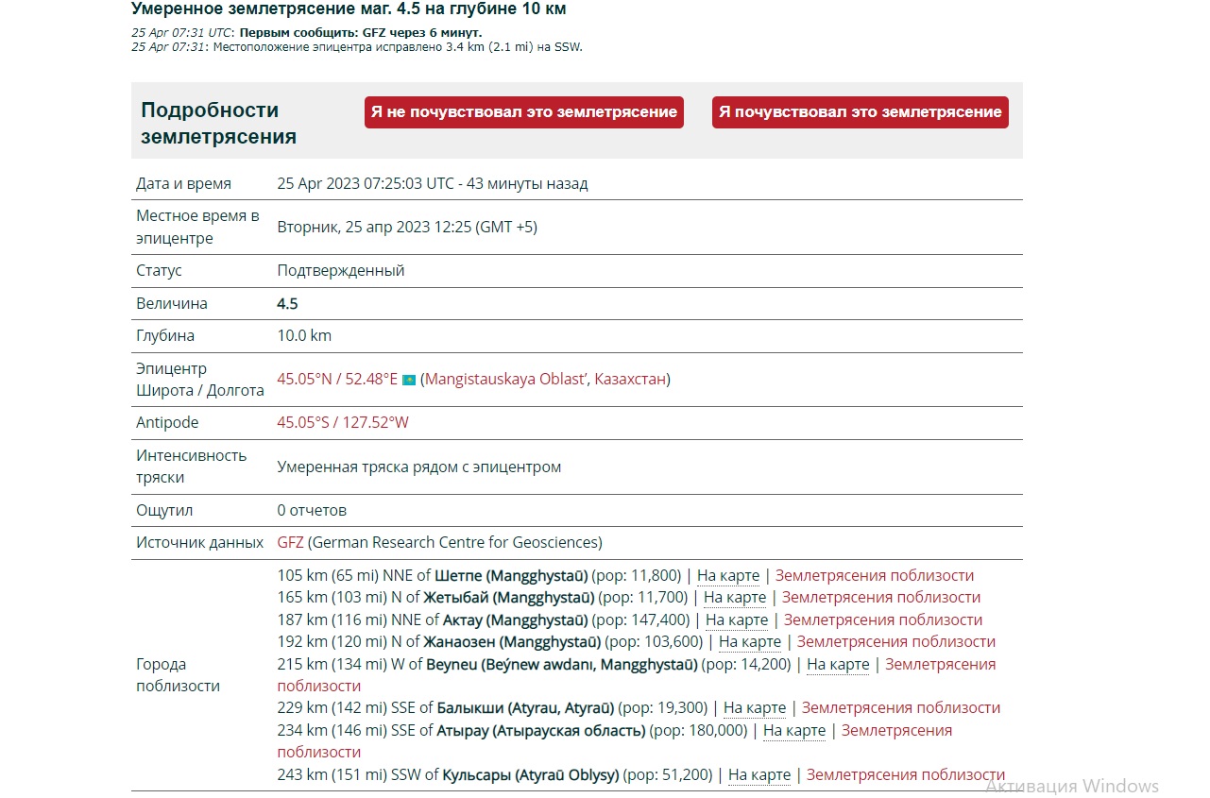Click the Kazakhstan flag icon
This screenshot has height=798, width=1210.
click(x=409, y=380)
